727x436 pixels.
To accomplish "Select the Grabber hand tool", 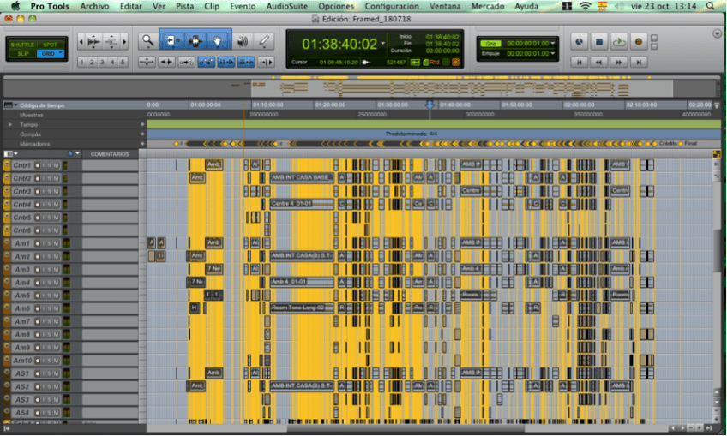I will (x=219, y=40).
